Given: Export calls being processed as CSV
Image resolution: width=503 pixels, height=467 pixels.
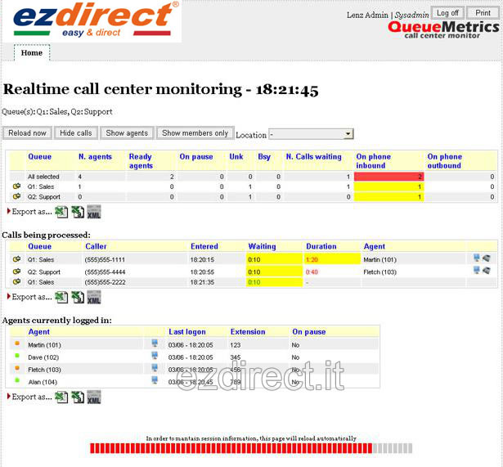Looking at the screenshot, I should (78, 297).
